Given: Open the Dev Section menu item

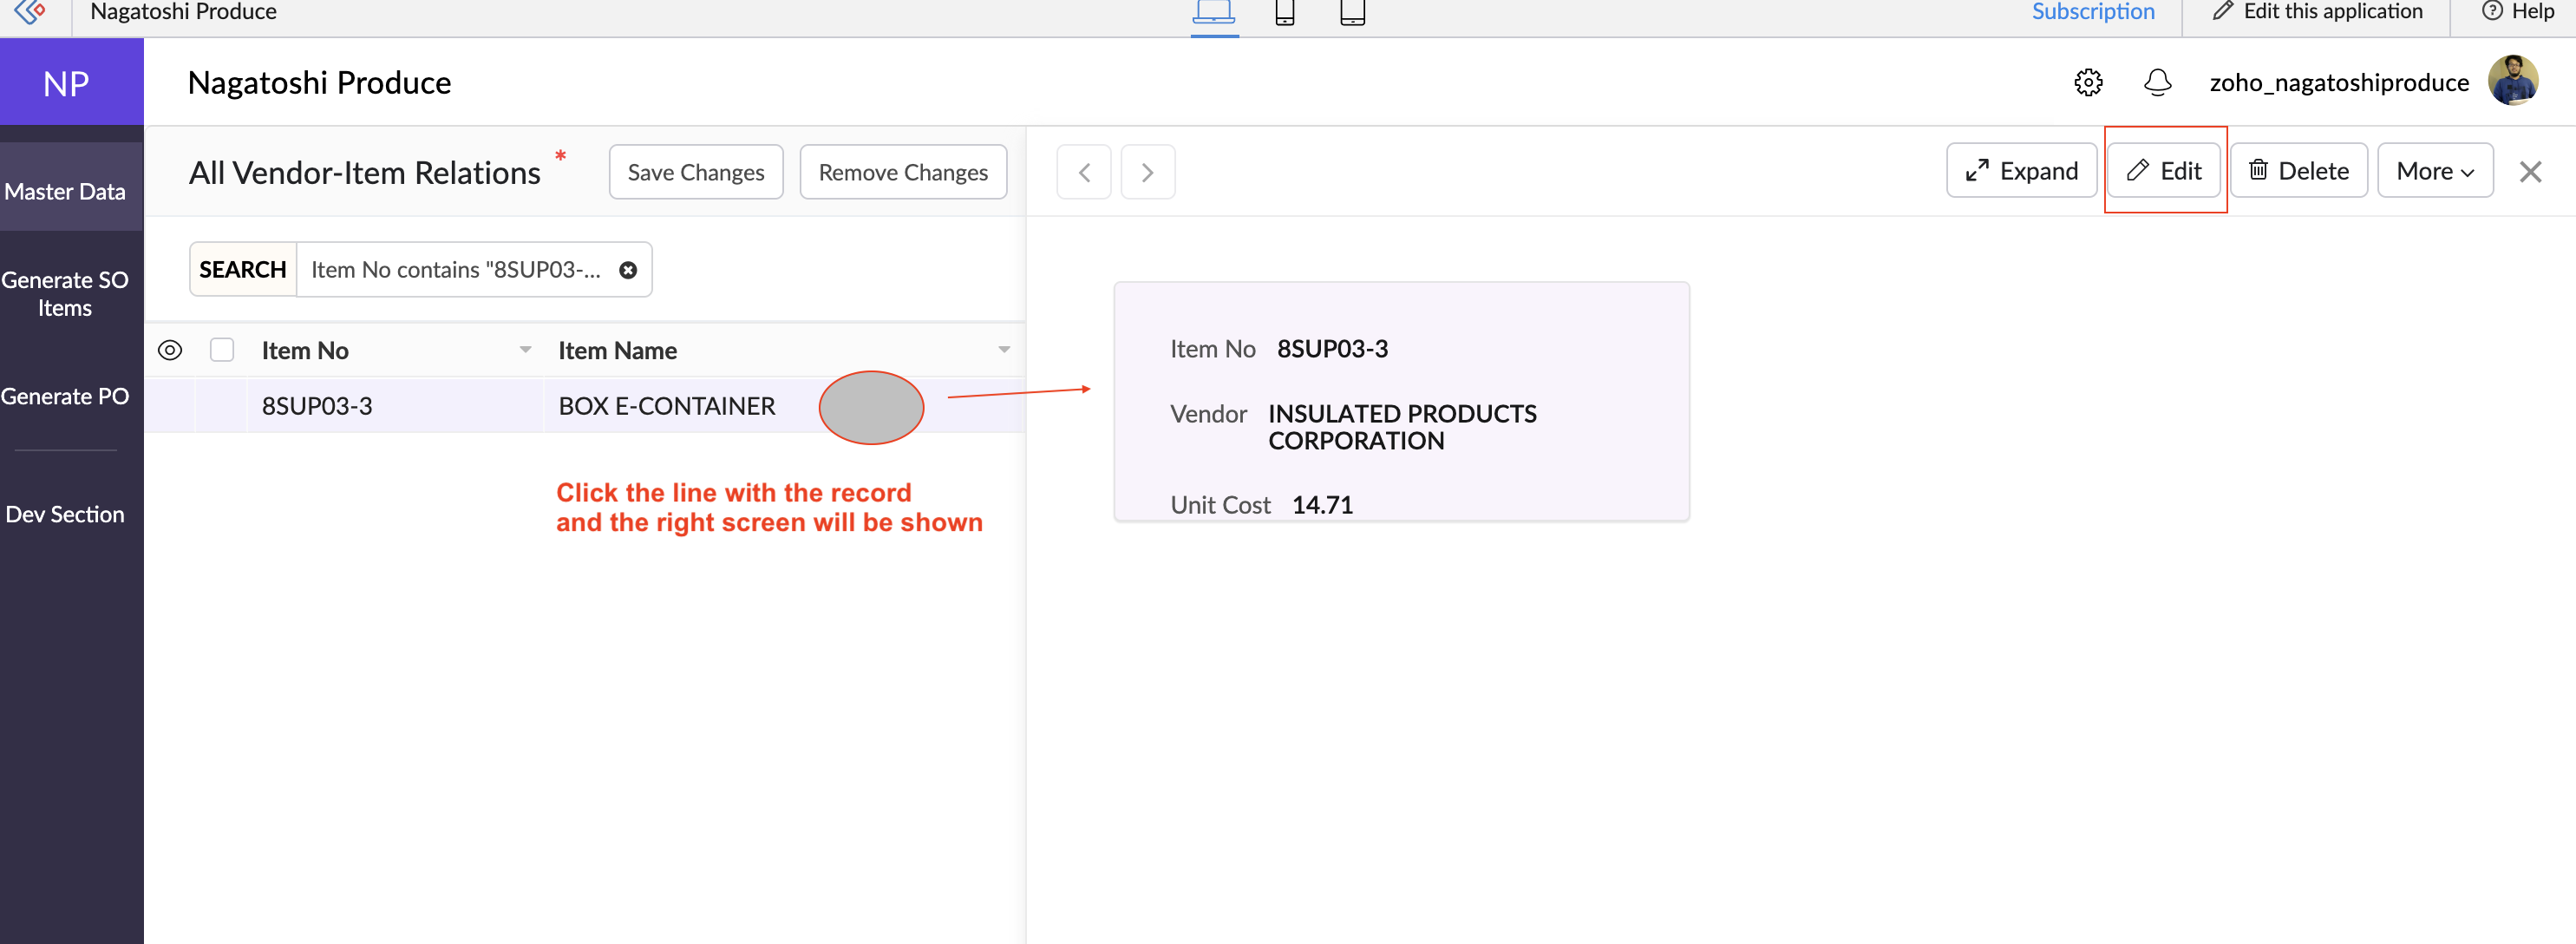Looking at the screenshot, I should 65,514.
